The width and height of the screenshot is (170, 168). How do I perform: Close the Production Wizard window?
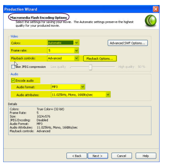point(156,9)
